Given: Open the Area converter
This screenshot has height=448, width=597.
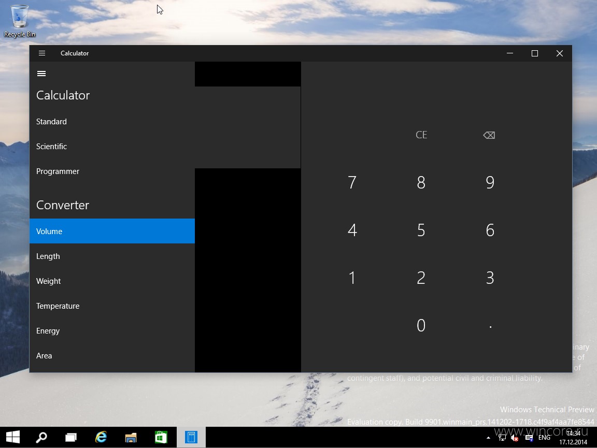Looking at the screenshot, I should click(112, 355).
